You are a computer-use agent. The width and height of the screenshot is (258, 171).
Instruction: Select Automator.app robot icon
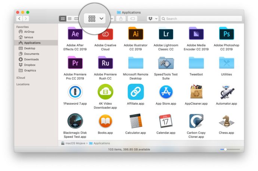click(227, 92)
